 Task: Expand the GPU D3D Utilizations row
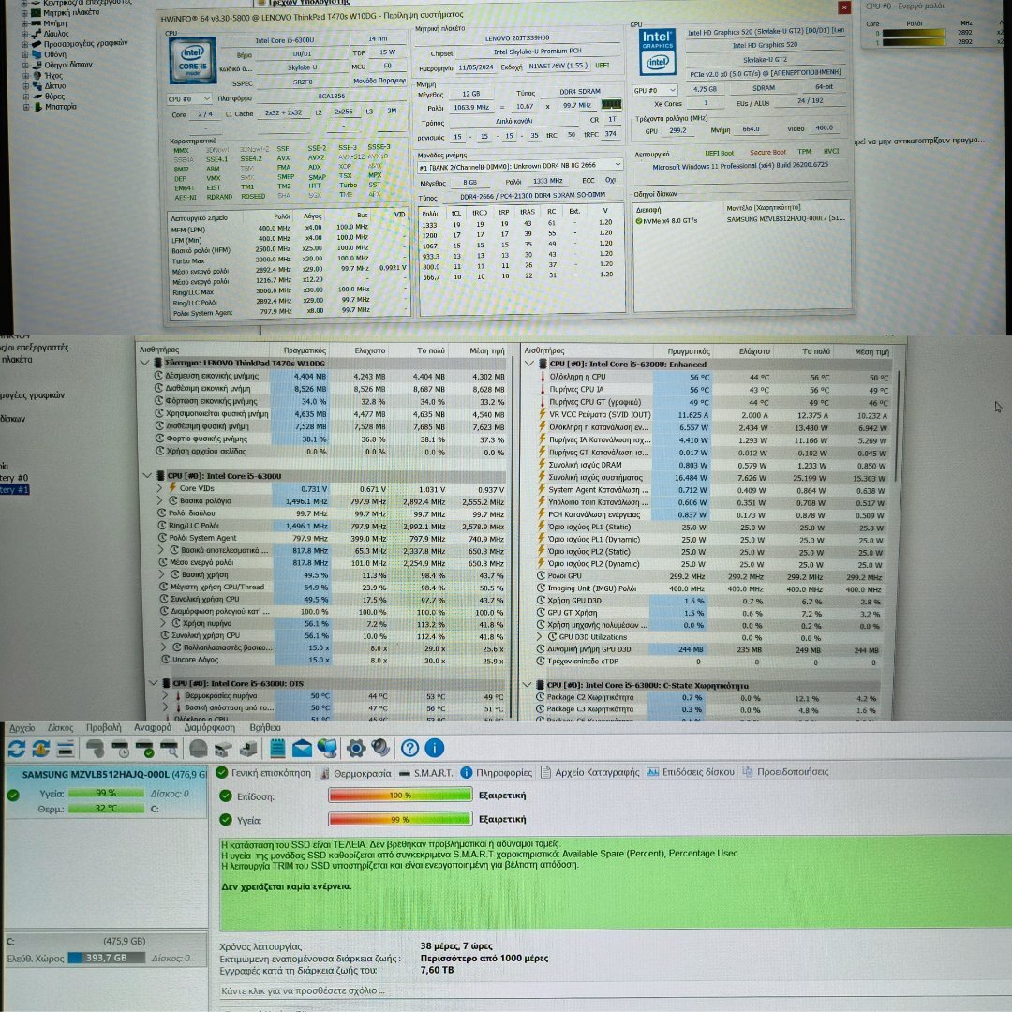540,637
